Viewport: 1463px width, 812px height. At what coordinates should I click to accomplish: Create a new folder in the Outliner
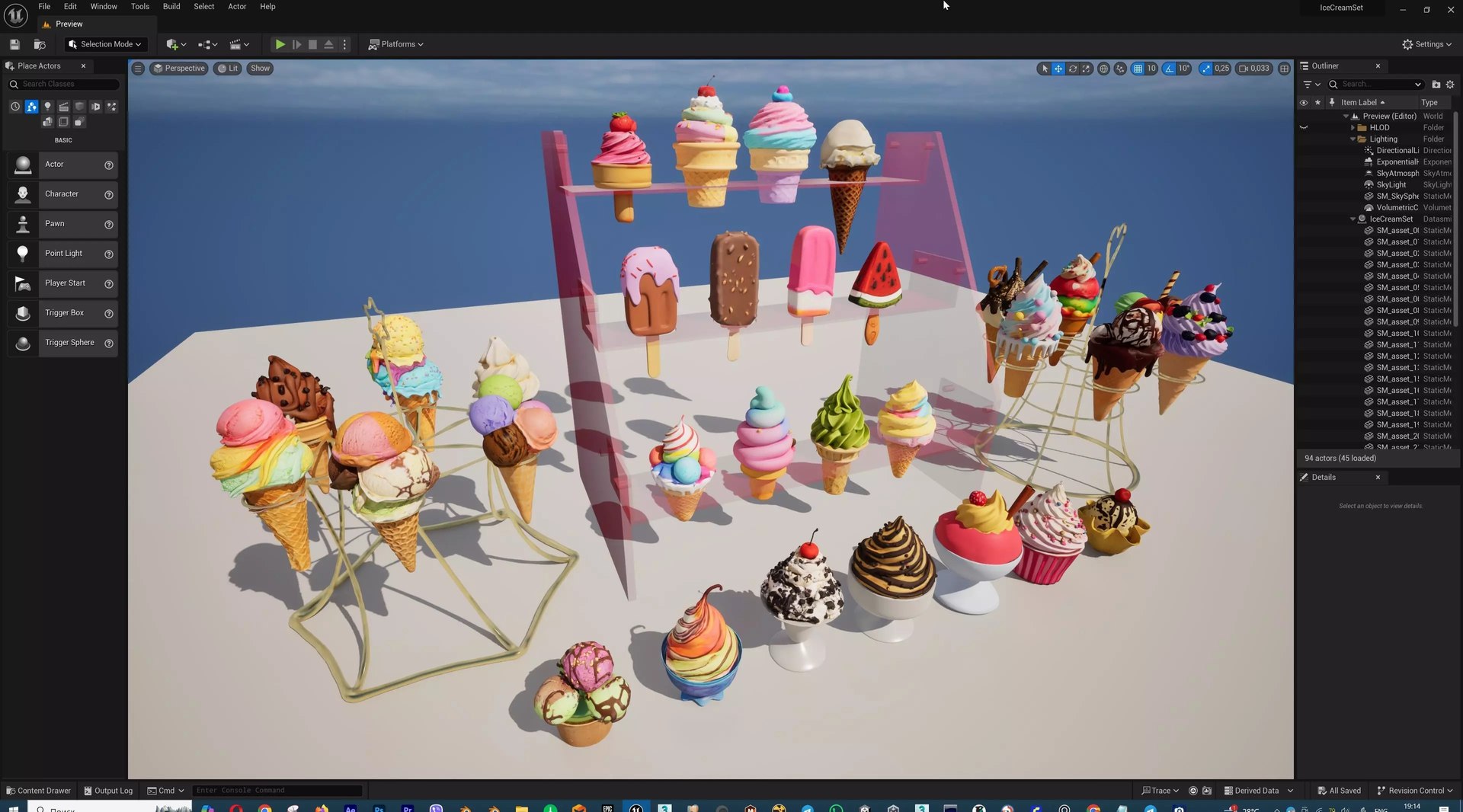click(x=1436, y=85)
